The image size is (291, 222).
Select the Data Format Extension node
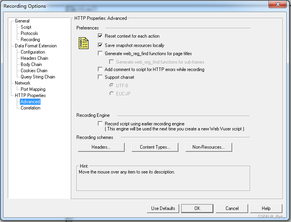click(x=36, y=46)
